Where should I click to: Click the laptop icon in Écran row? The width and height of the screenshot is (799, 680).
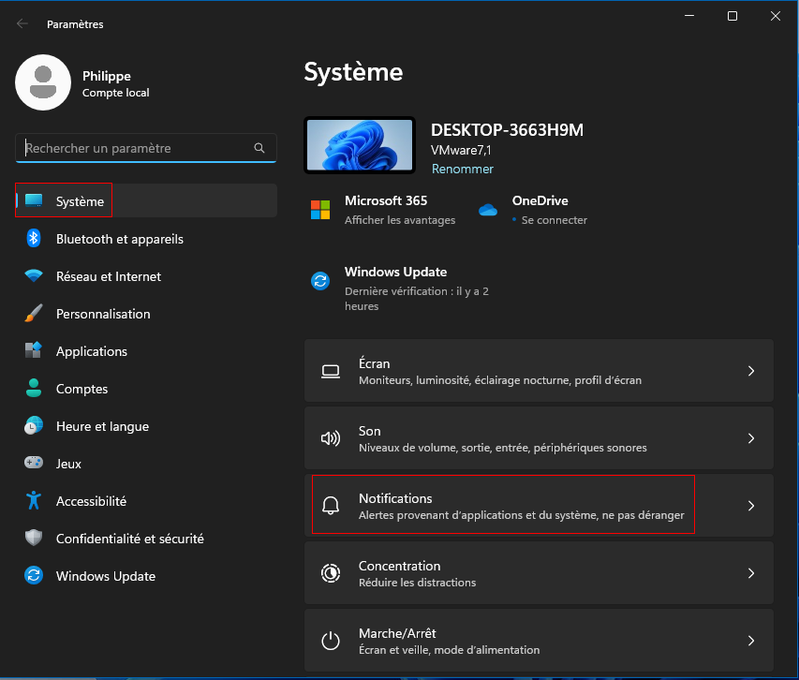pyautogui.click(x=331, y=371)
